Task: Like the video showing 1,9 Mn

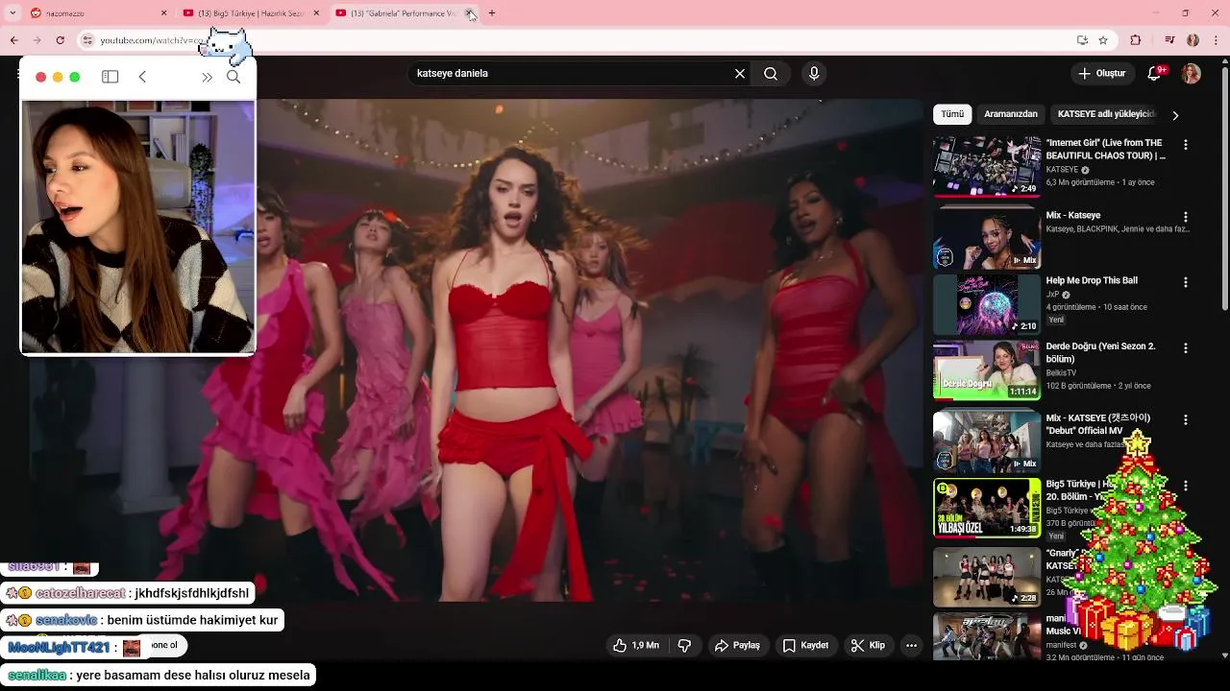Action: 636,646
